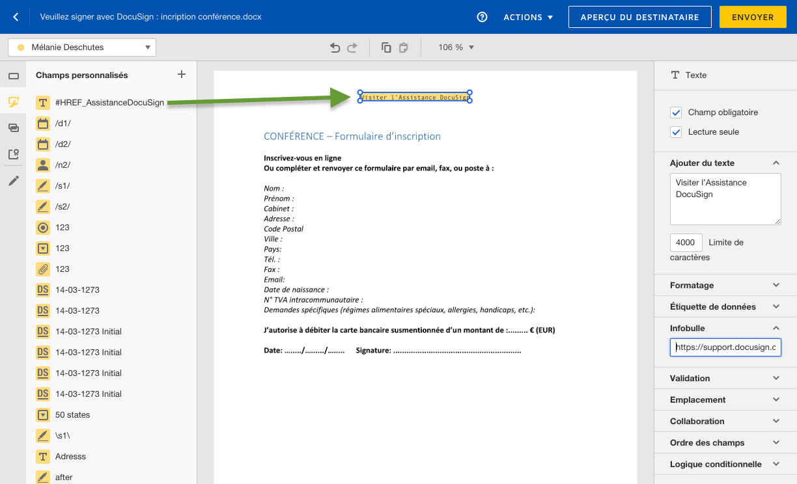Click signature icon beside /s2/
797x484 pixels.
pos(43,207)
